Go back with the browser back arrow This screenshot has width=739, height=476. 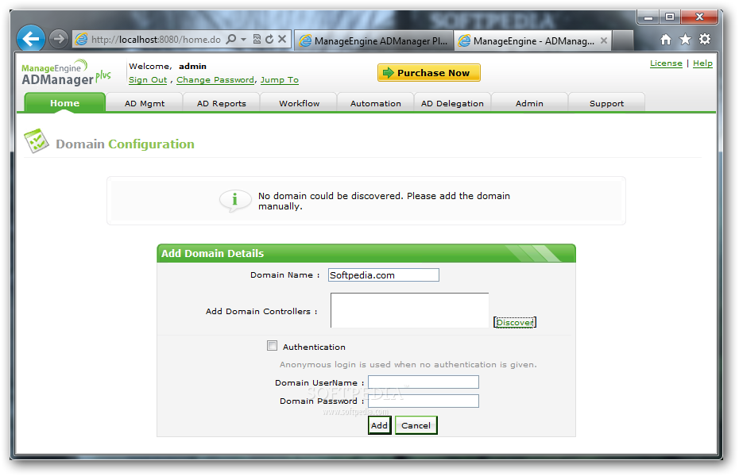pos(31,39)
